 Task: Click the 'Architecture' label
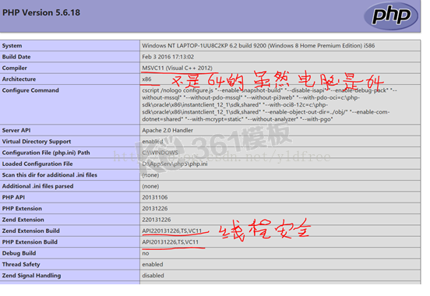click(x=19, y=79)
